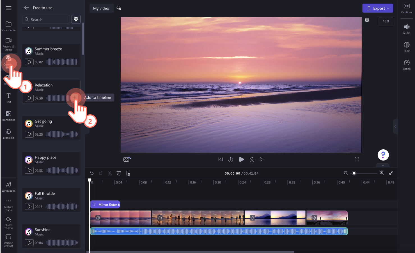Image resolution: width=415 pixels, height=253 pixels.
Task: Select the Mirror Enter text clip
Action: [105, 205]
